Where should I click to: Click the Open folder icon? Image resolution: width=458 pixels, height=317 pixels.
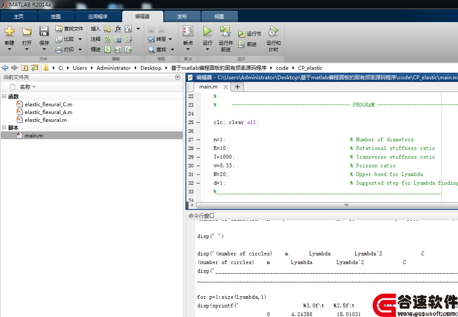(x=27, y=31)
